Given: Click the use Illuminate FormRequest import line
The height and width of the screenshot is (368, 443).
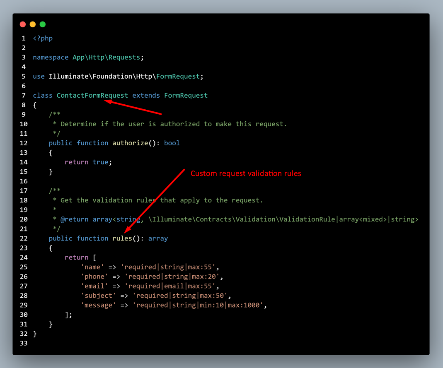Looking at the screenshot, I should pyautogui.click(x=117, y=76).
